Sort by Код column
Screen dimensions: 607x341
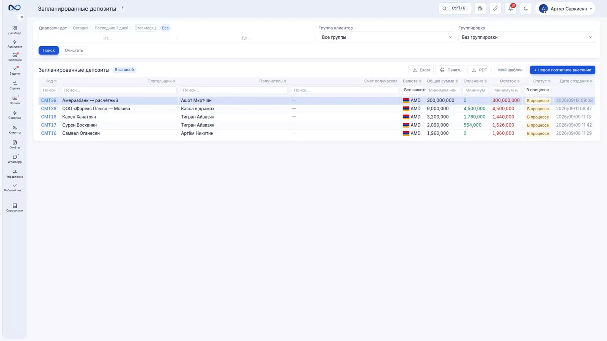[x=51, y=81]
